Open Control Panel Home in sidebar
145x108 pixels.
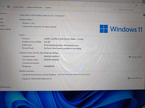4,14
